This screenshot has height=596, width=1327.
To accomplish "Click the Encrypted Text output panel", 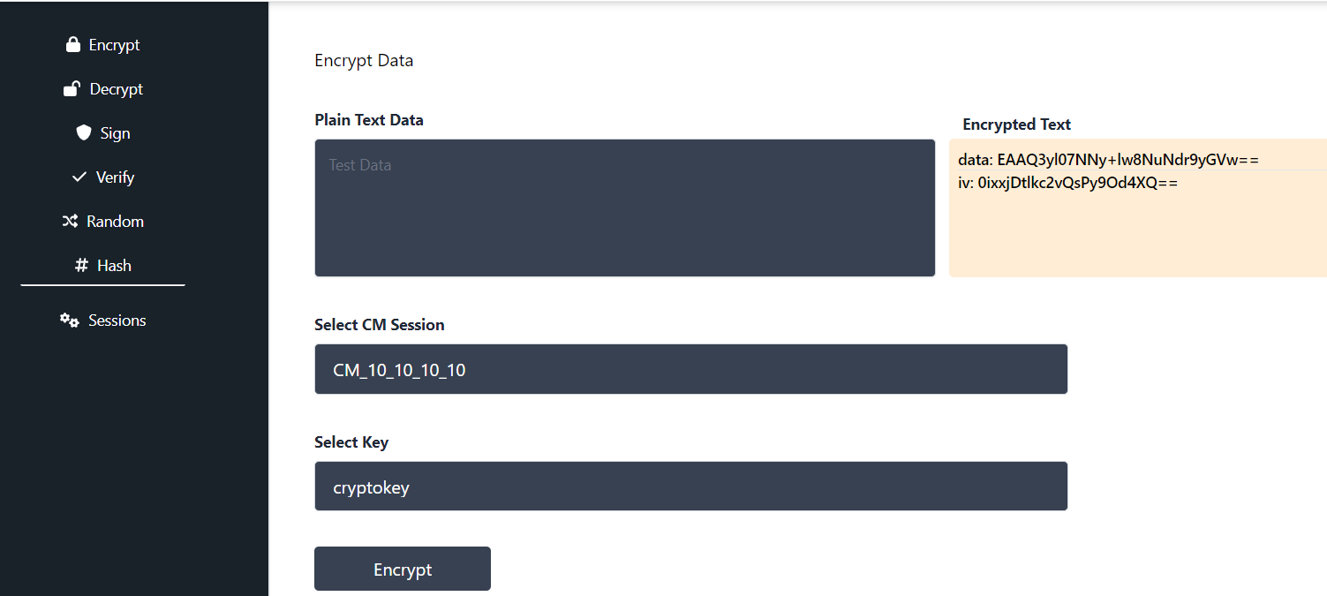I will pyautogui.click(x=1137, y=207).
